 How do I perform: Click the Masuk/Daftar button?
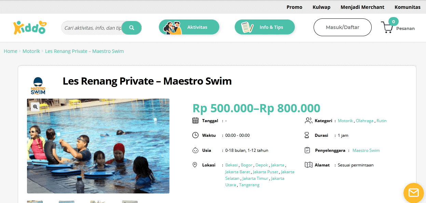[342, 27]
